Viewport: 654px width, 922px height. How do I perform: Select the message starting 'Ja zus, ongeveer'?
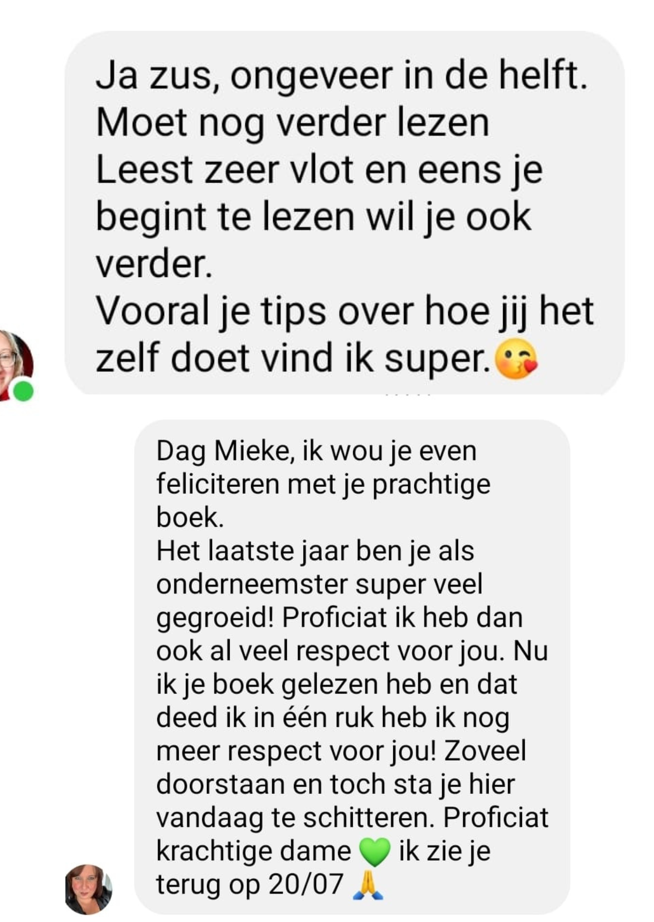[344, 213]
